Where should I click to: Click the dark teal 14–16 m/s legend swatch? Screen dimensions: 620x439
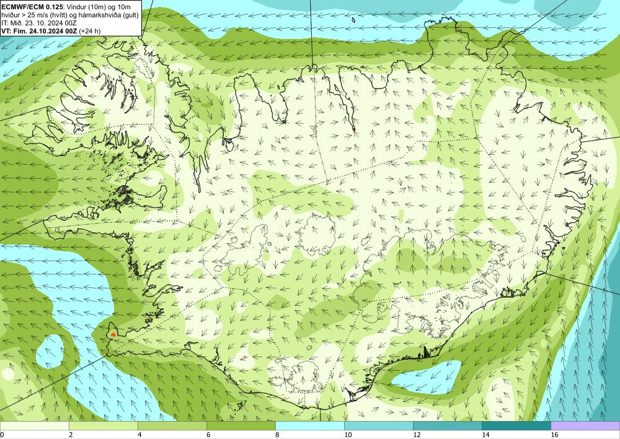(x=516, y=425)
